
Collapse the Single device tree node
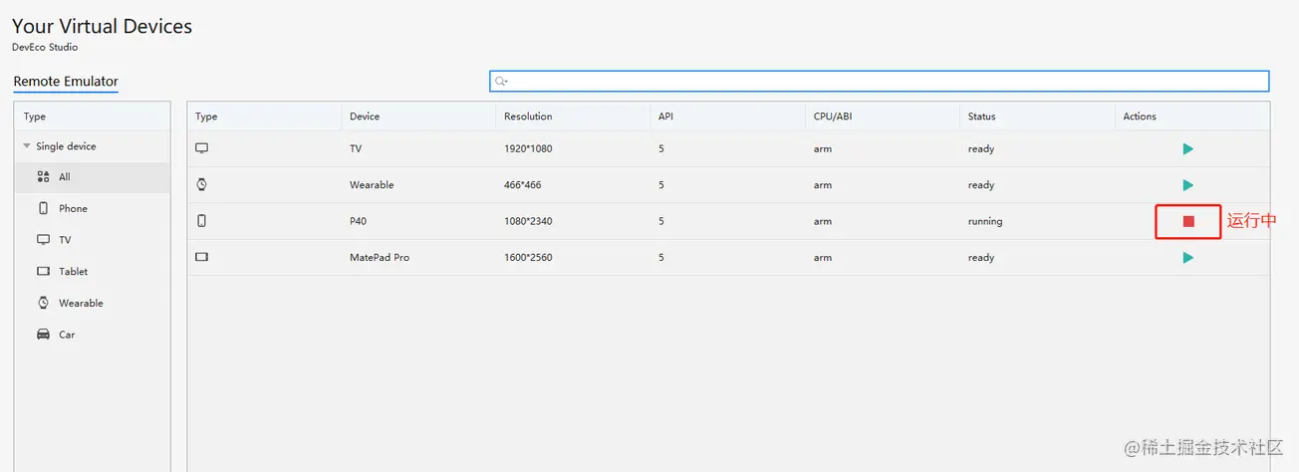tap(27, 146)
